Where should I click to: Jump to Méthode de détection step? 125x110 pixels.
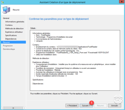tap(14, 29)
